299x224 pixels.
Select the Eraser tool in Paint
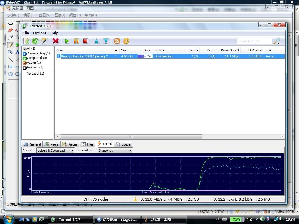coord(11,30)
